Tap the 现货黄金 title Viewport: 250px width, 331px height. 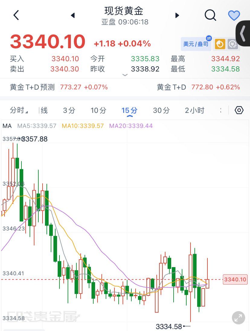[x=124, y=11]
